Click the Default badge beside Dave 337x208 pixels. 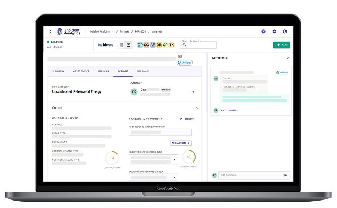pyautogui.click(x=166, y=90)
